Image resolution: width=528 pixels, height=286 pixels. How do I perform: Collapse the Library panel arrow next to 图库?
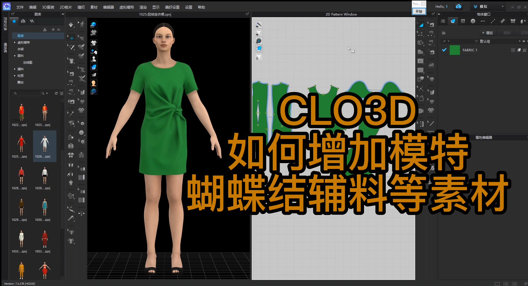(63, 14)
